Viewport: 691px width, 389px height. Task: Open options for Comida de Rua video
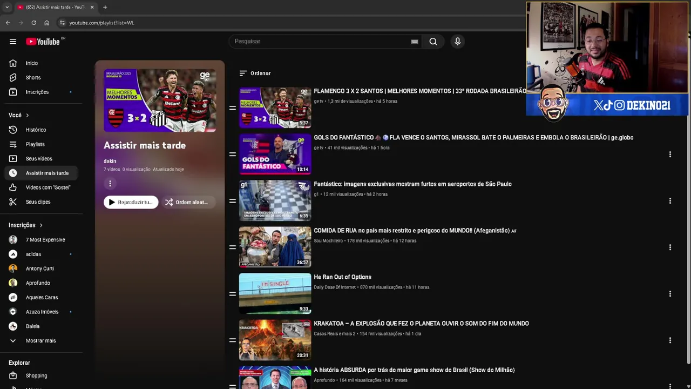point(670,247)
